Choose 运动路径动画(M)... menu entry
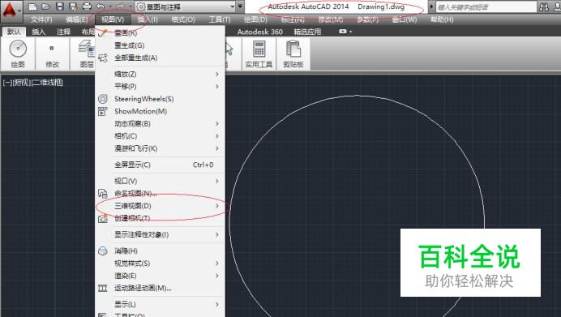This screenshot has width=561, height=317. 160,288
